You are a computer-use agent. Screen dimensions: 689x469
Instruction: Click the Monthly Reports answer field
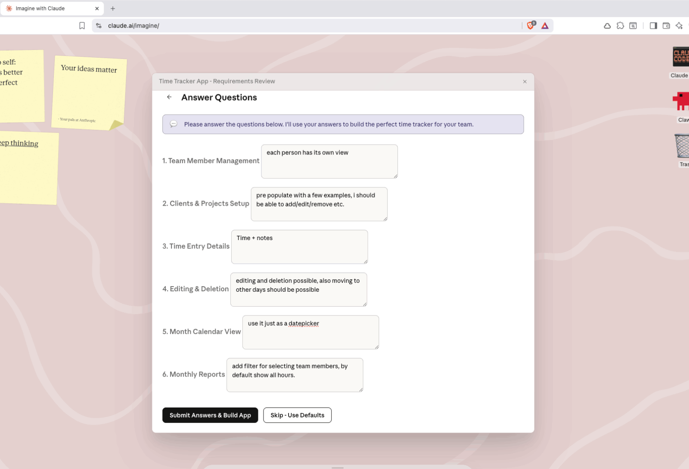(295, 375)
